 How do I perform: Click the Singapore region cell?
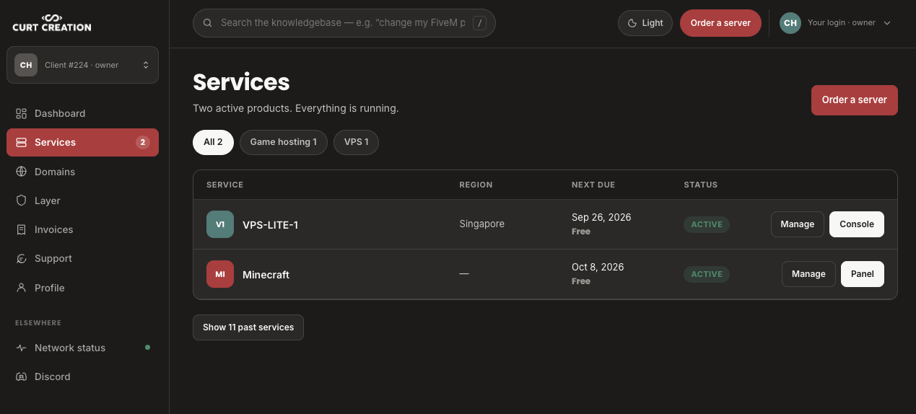point(481,224)
